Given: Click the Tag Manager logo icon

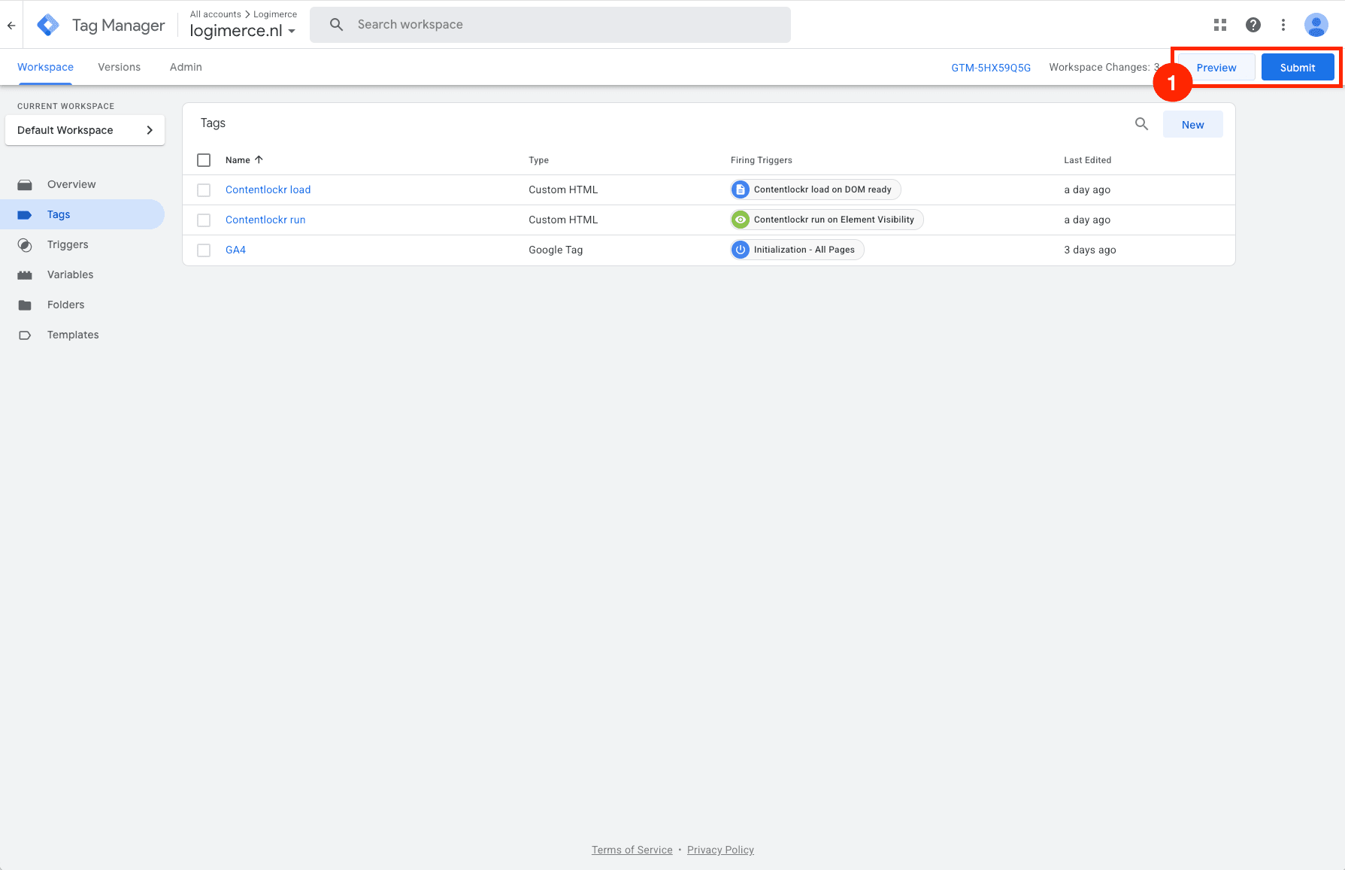Looking at the screenshot, I should (x=48, y=25).
